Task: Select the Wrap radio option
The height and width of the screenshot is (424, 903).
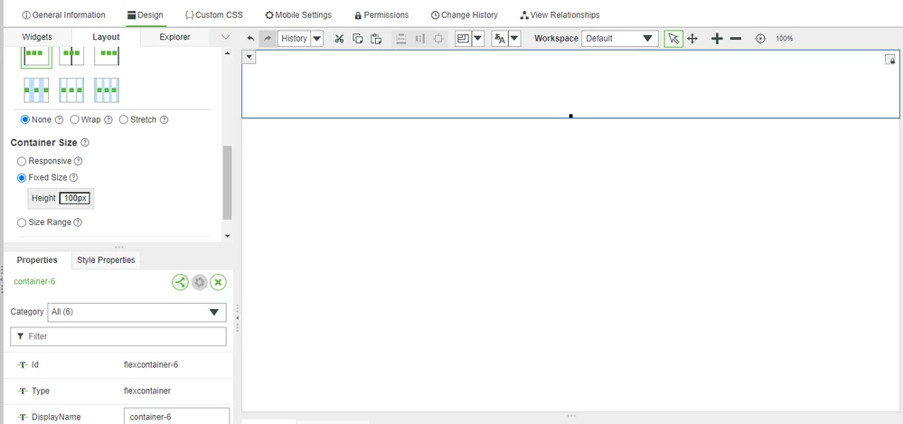Action: click(74, 120)
